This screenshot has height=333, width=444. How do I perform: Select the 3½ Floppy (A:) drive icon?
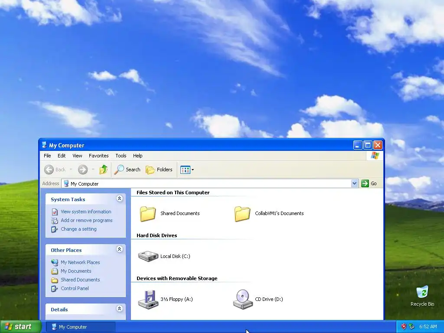tap(148, 299)
